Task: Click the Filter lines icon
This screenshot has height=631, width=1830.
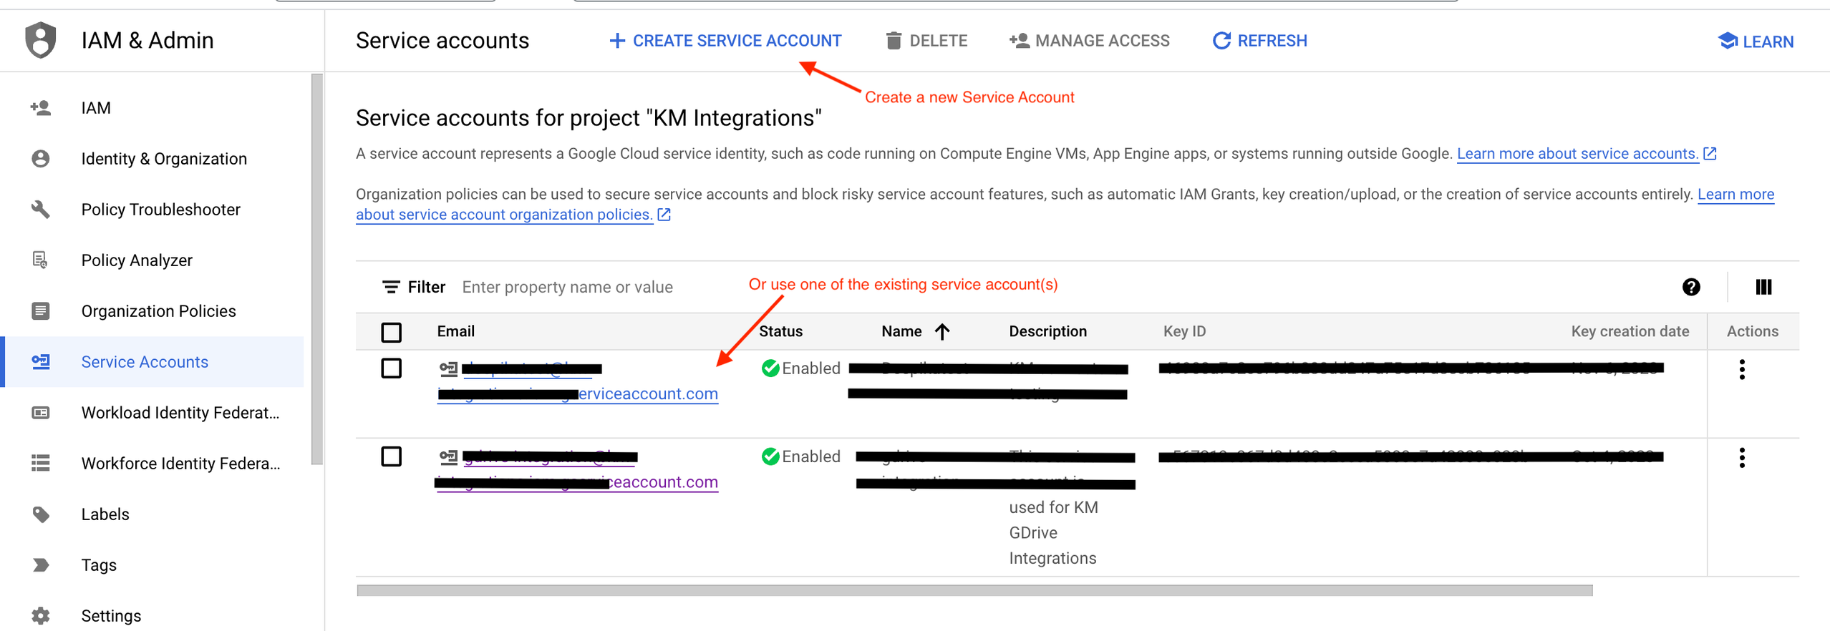Action: [x=391, y=287]
